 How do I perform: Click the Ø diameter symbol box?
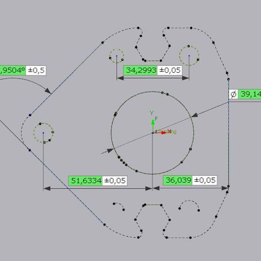click(233, 94)
